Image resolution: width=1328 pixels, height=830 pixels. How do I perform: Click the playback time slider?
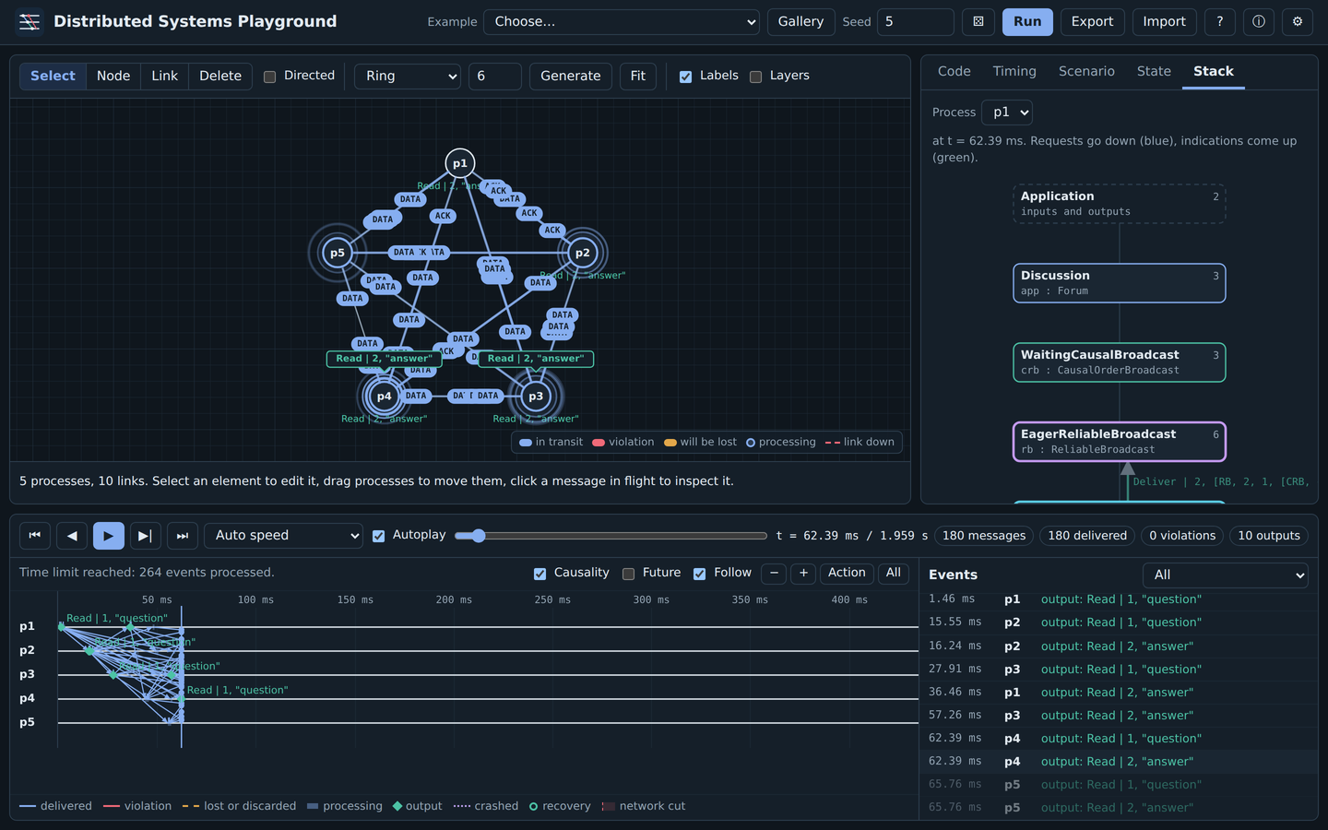tap(611, 536)
